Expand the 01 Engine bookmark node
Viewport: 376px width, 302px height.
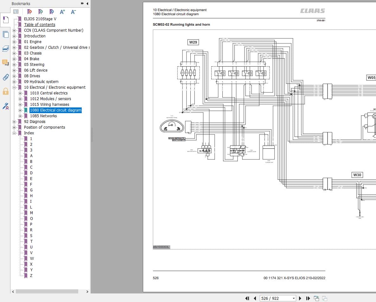(14, 42)
